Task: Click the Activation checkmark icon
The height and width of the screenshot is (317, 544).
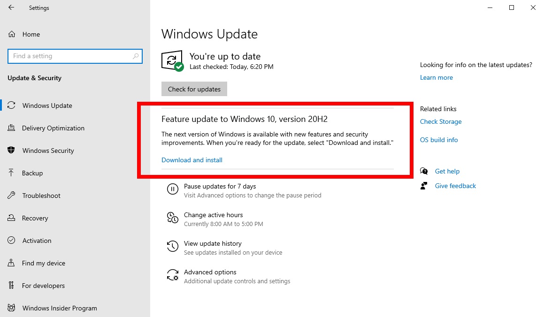Action: pyautogui.click(x=11, y=241)
